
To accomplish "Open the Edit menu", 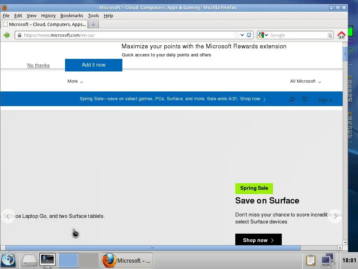I will pos(18,15).
